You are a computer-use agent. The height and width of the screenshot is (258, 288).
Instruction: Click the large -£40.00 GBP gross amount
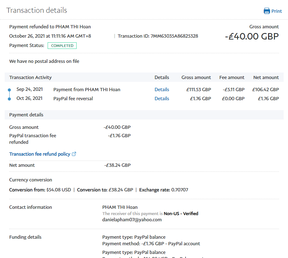(252, 36)
